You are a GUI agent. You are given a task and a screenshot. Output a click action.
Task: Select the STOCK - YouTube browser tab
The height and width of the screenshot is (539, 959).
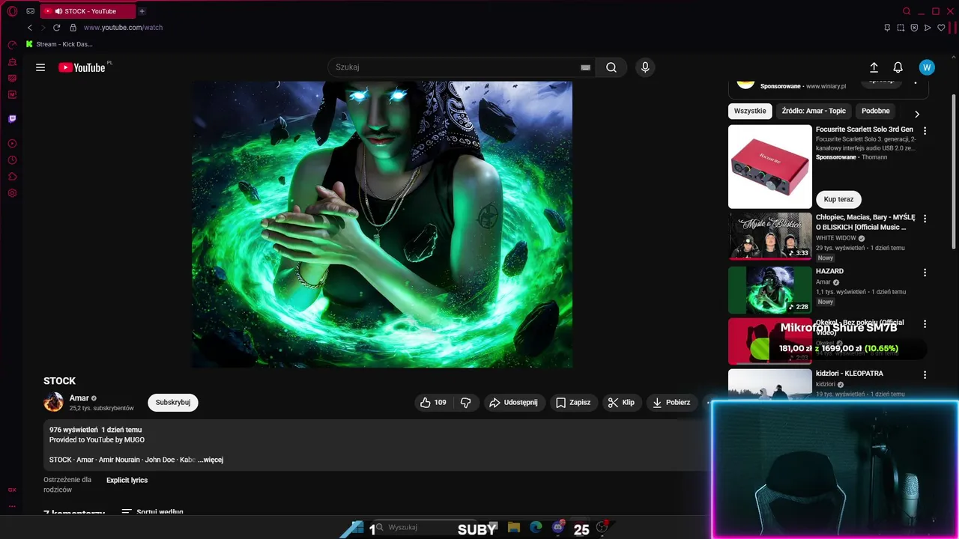click(x=88, y=11)
